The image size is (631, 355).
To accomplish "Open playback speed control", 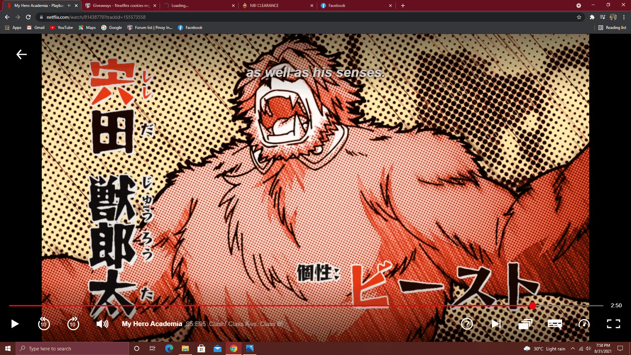I will pyautogui.click(x=584, y=324).
